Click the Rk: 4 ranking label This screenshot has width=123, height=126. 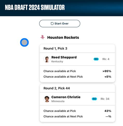pyautogui.click(x=106, y=59)
